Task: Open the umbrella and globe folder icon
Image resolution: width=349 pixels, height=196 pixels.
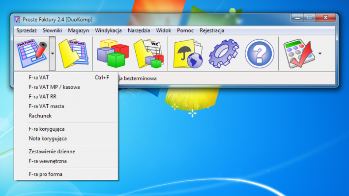Action: click(x=188, y=54)
